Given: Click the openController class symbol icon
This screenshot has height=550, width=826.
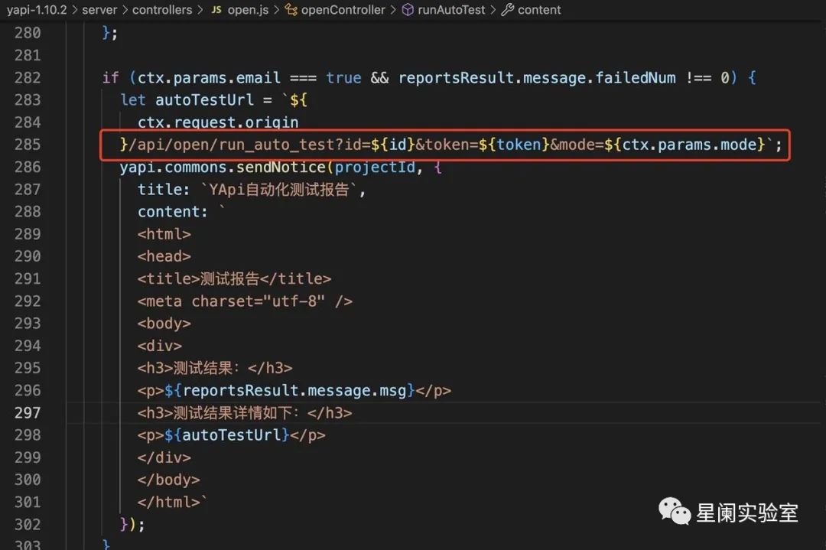Looking at the screenshot, I should [x=291, y=10].
